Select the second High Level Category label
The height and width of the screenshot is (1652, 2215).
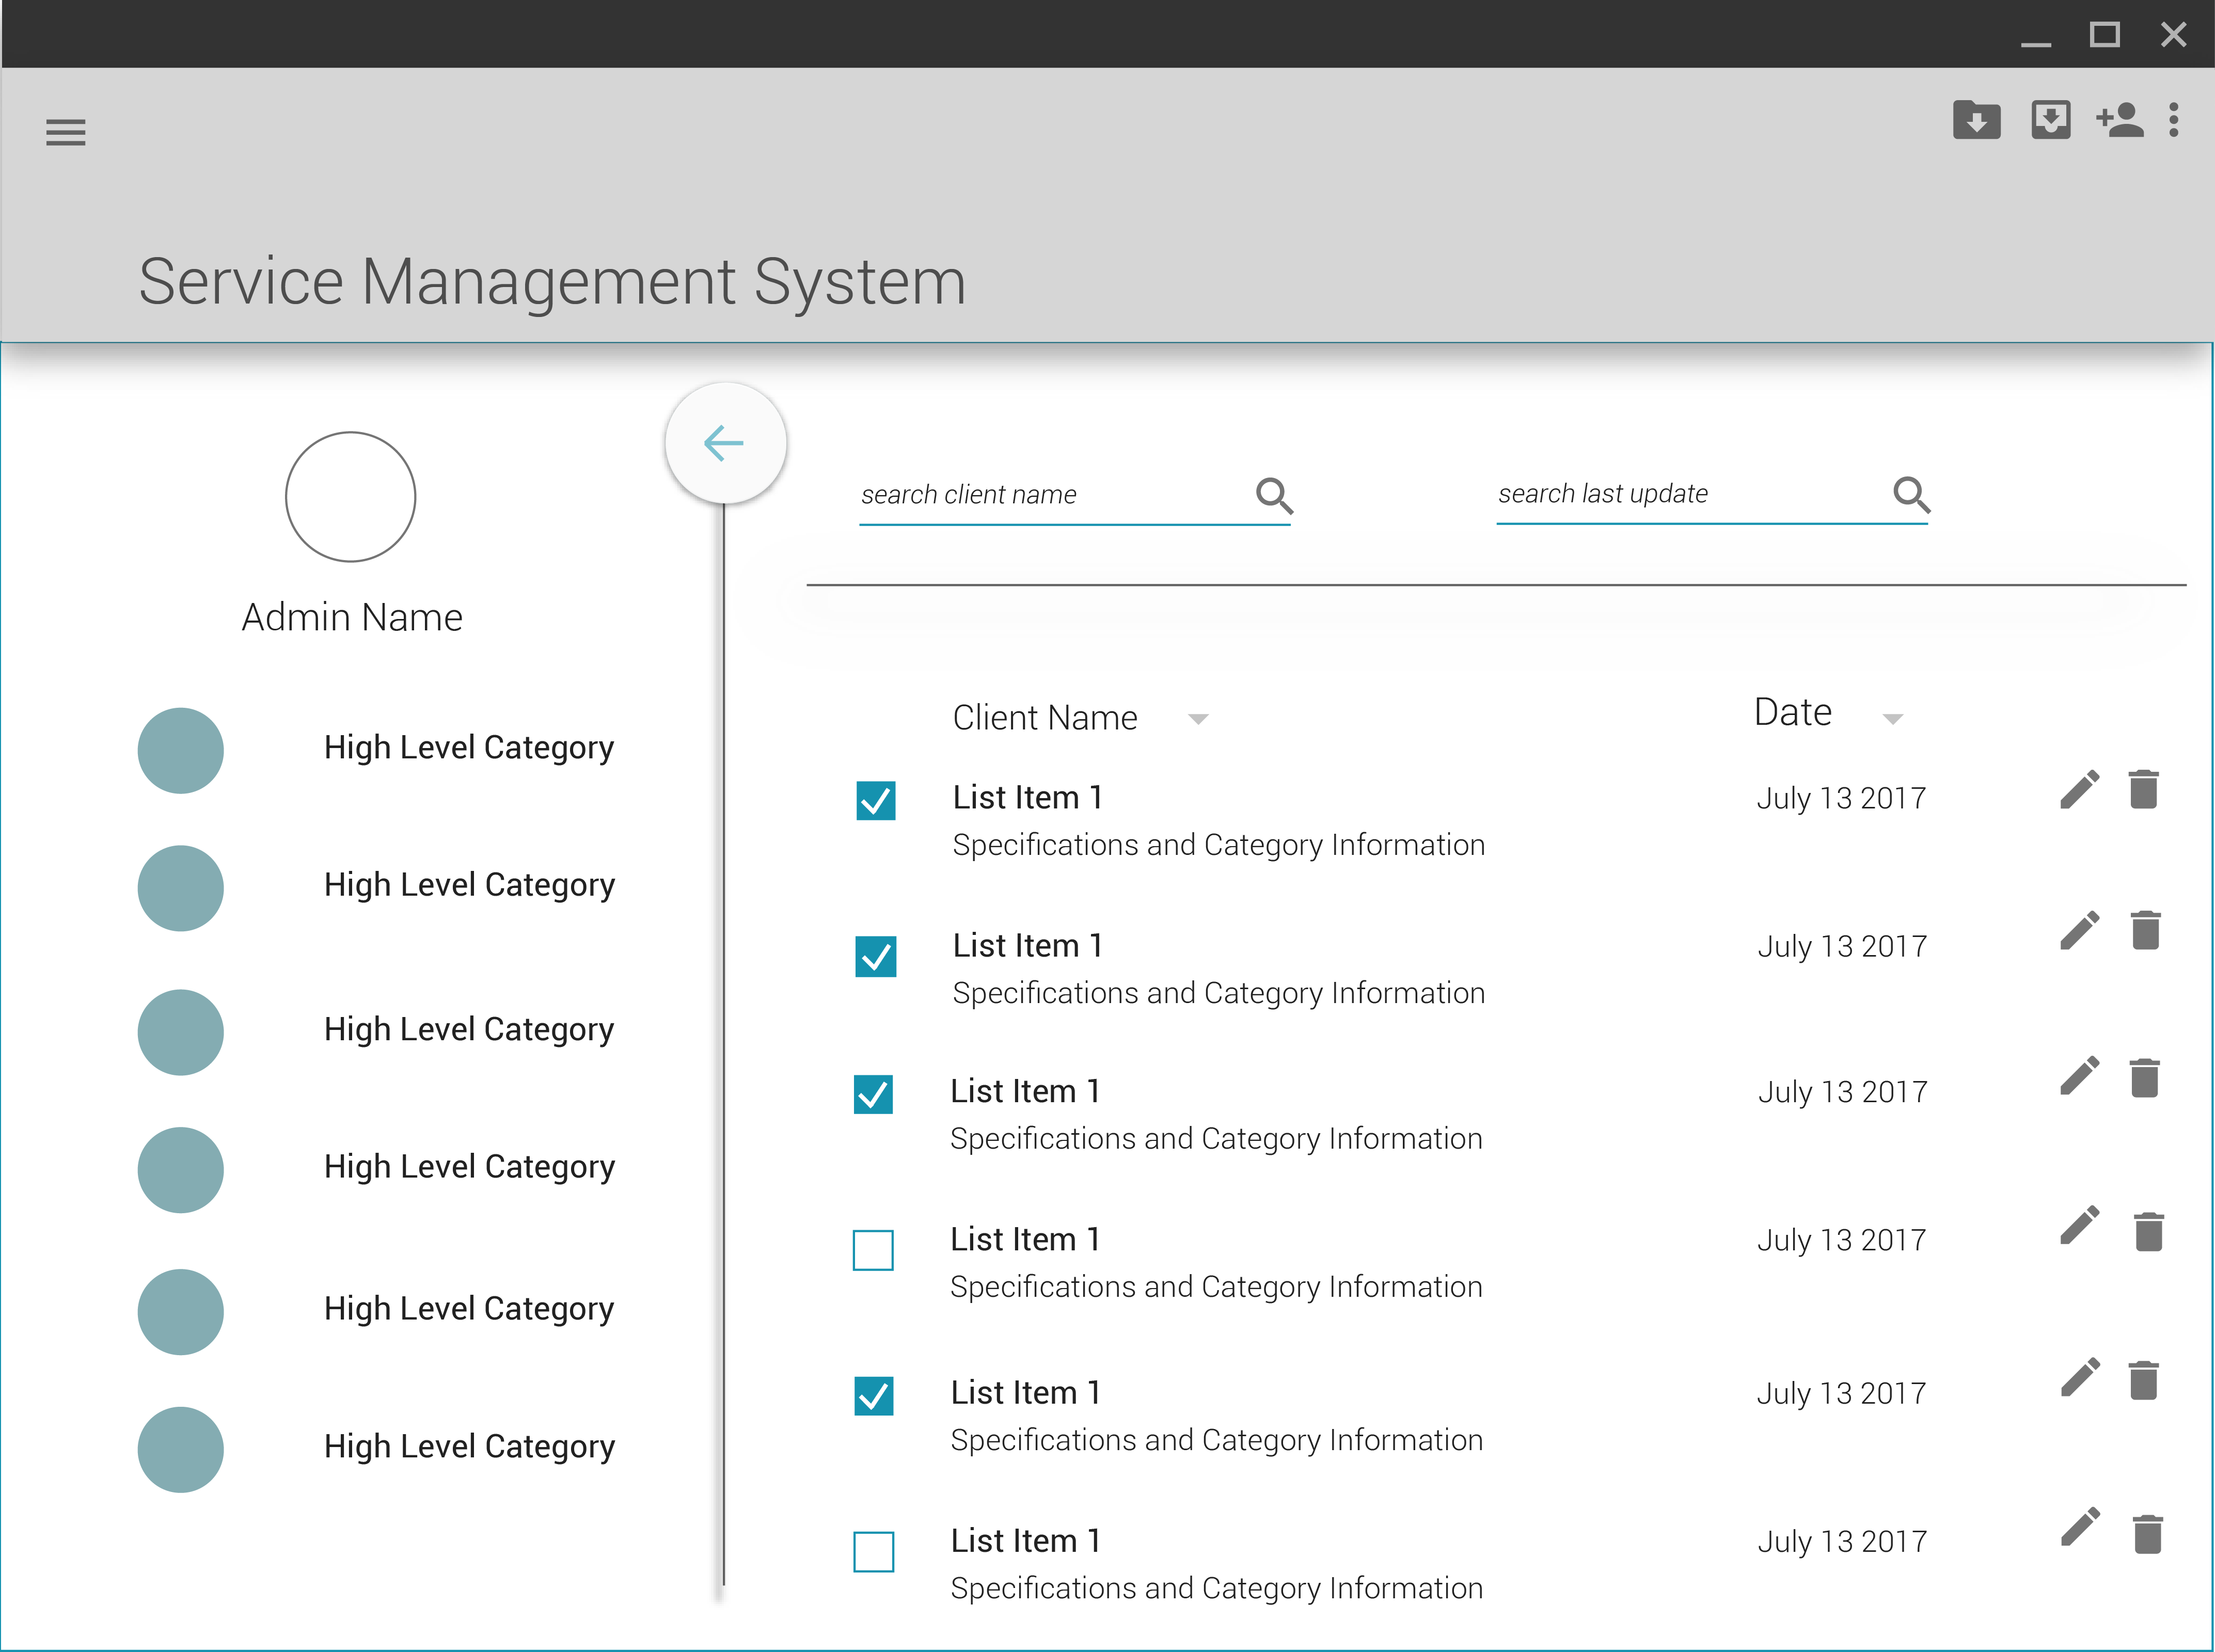click(x=469, y=886)
